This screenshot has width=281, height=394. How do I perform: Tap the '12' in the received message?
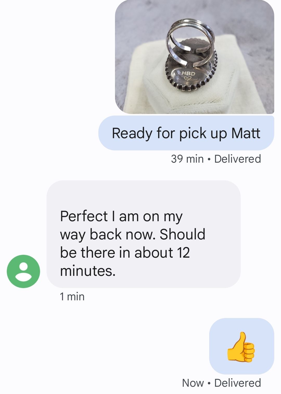[183, 253]
